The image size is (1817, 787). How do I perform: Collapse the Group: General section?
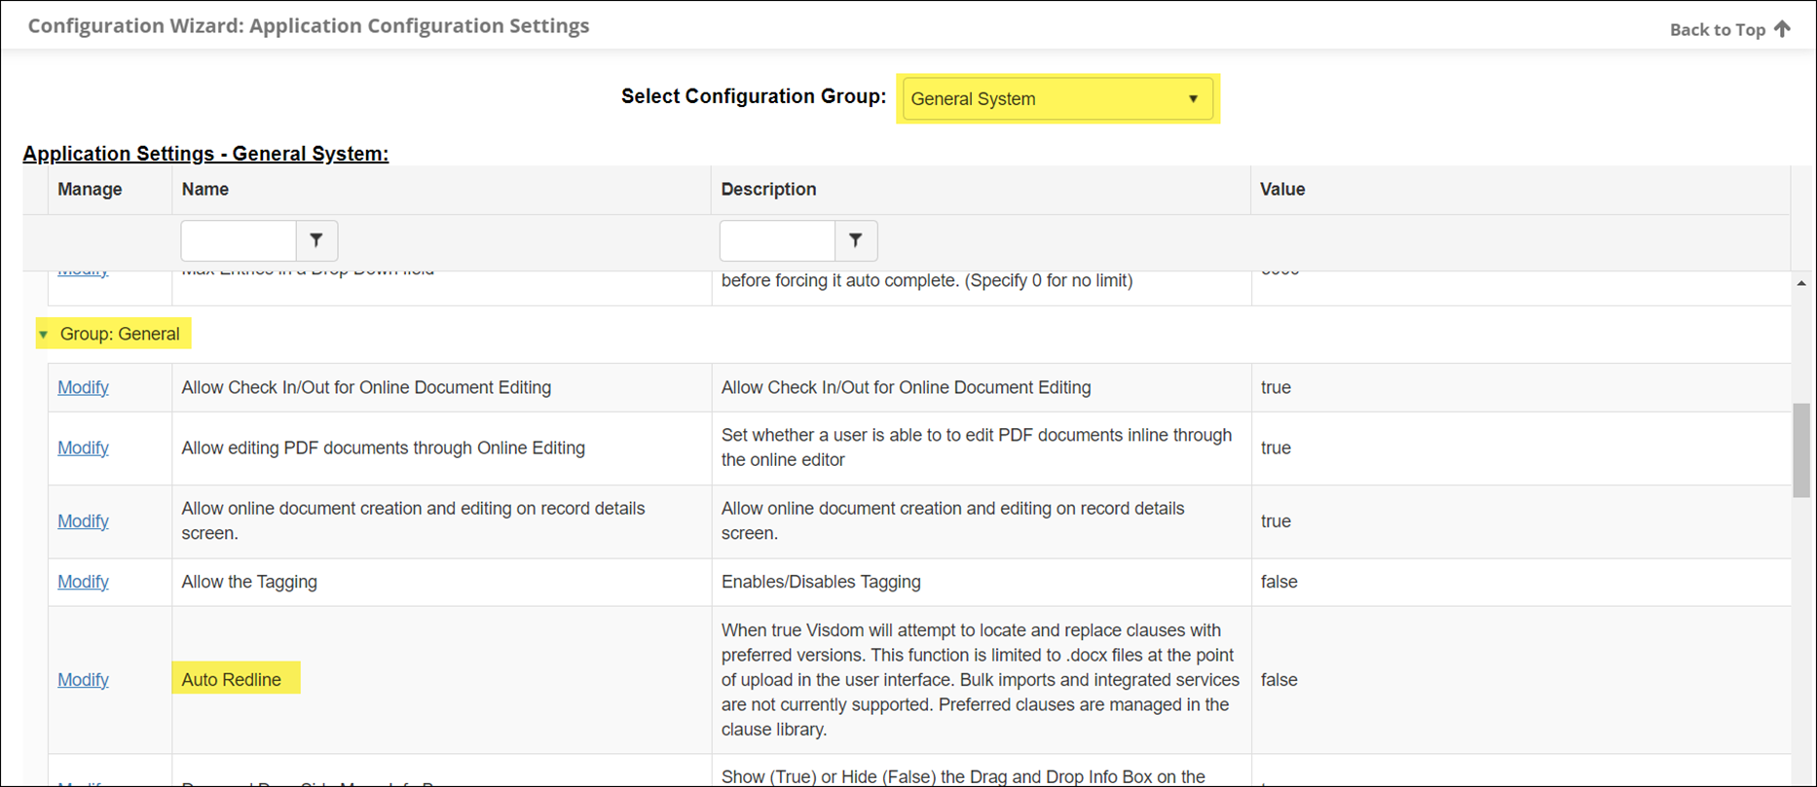[43, 335]
